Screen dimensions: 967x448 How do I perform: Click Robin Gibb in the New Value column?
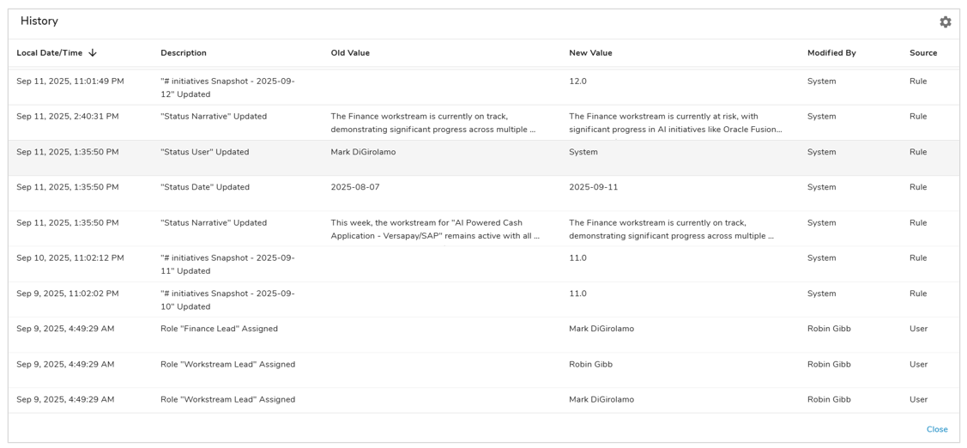point(591,365)
